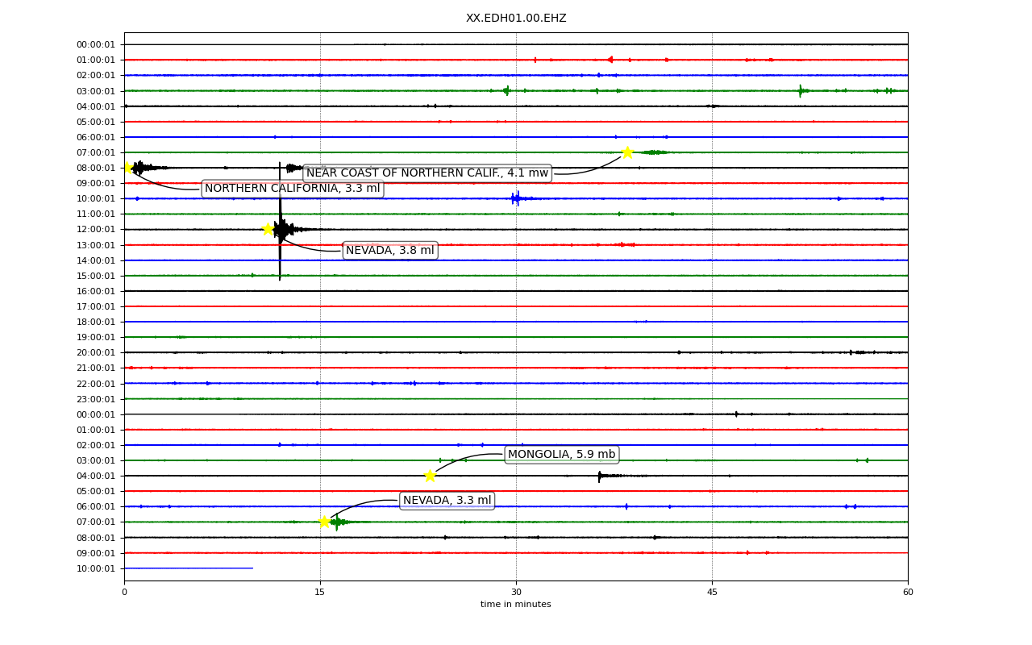This screenshot has width=1032, height=645.
Task: Click the 60 minute tick label
Action: click(908, 593)
